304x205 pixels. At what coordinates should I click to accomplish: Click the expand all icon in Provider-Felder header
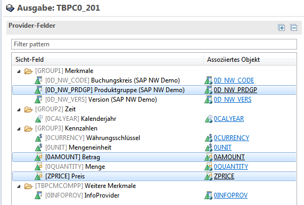[x=282, y=28]
